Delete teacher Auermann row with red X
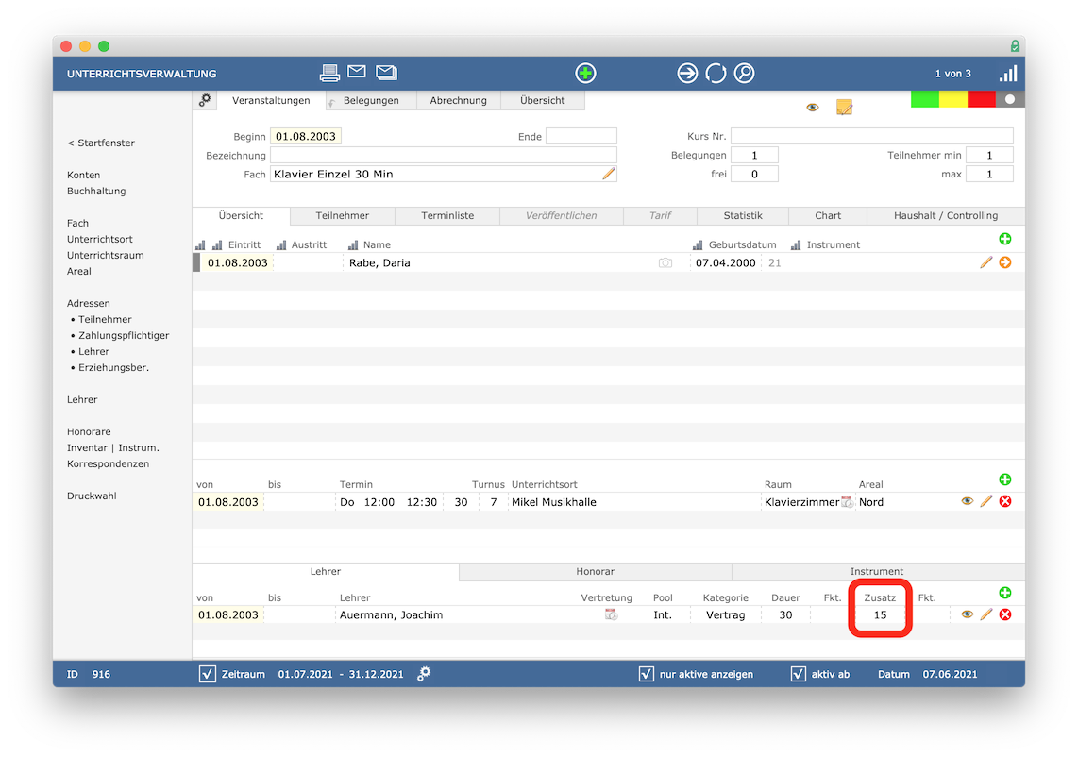This screenshot has height=757, width=1078. click(1005, 614)
